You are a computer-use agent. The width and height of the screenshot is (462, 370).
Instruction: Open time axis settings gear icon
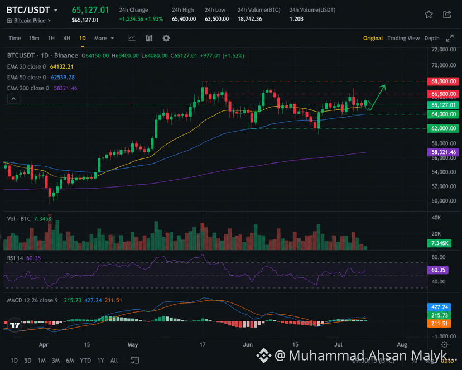445,344
